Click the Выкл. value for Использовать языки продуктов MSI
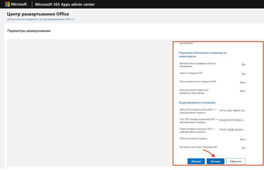This screenshot has width=264, height=170. (243, 82)
